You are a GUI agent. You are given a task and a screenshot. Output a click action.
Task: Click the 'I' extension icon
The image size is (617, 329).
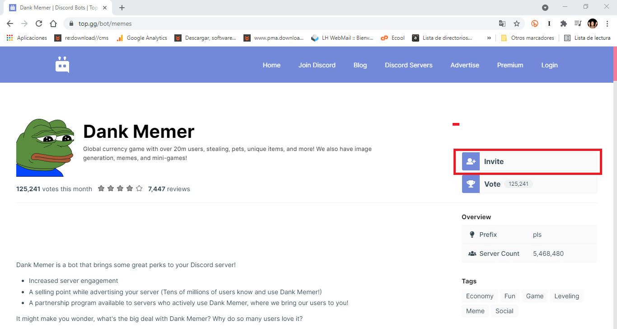click(549, 23)
